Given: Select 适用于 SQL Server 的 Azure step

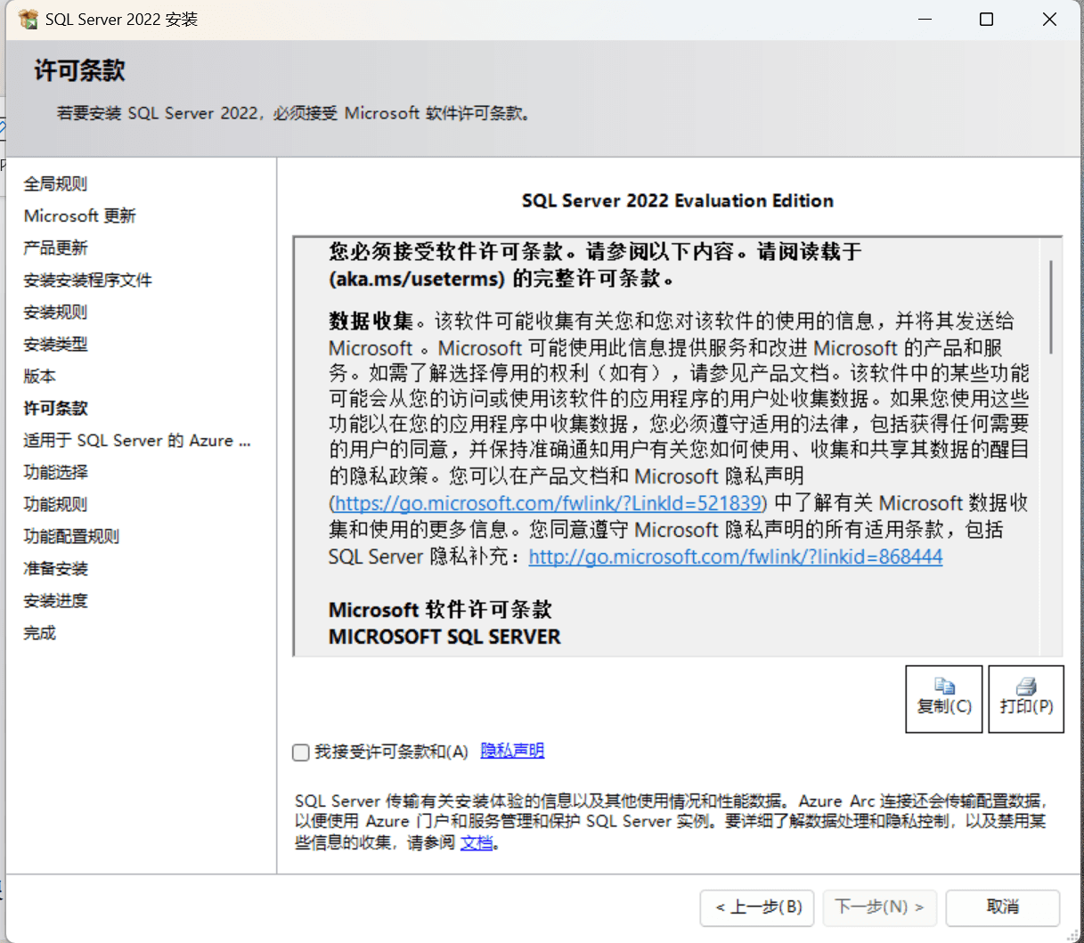Looking at the screenshot, I should (137, 440).
